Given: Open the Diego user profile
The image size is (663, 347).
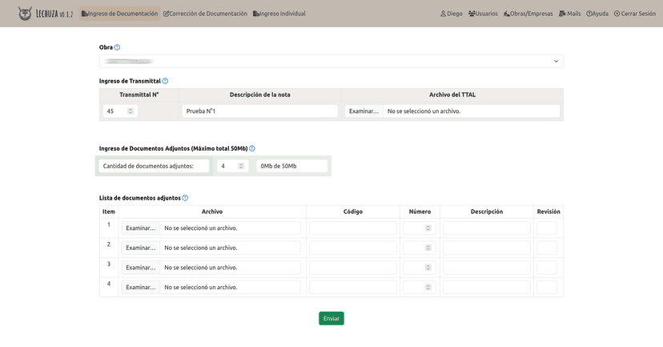Looking at the screenshot, I should (x=451, y=14).
